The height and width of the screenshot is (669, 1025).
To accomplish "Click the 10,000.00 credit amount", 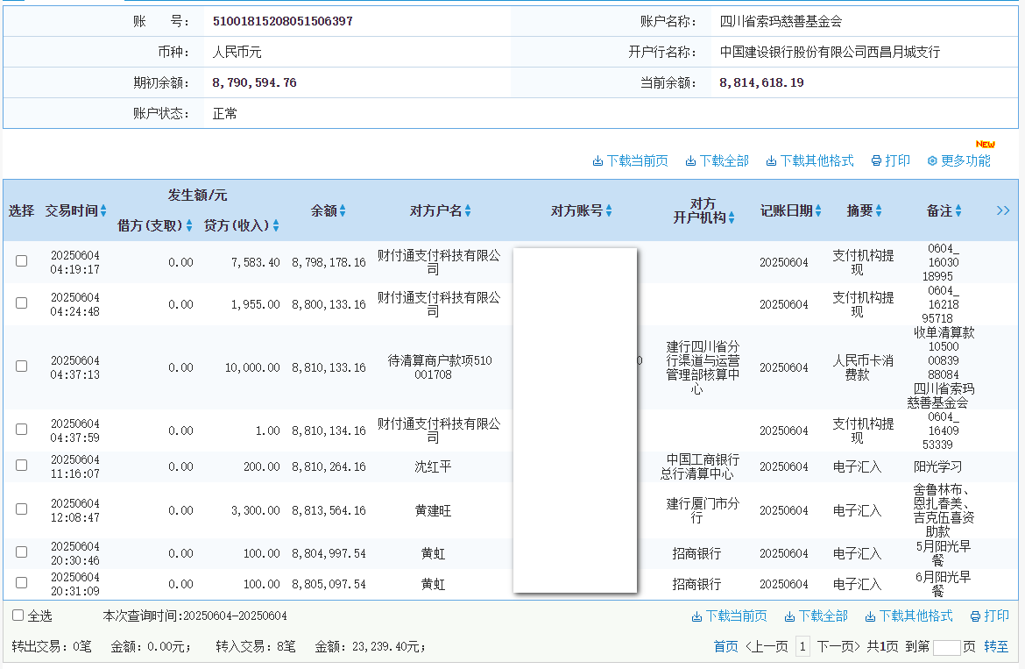I will pyautogui.click(x=252, y=367).
